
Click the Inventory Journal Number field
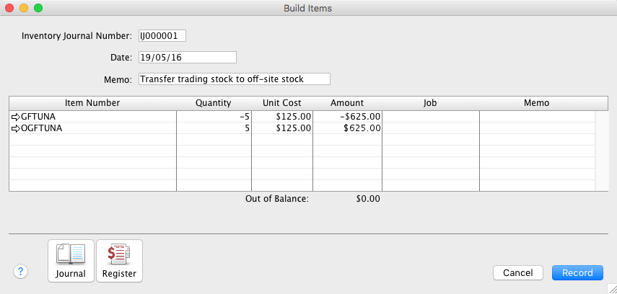pyautogui.click(x=162, y=35)
